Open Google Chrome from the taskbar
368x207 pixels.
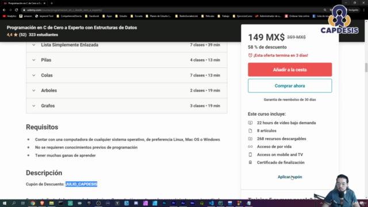(x=33, y=203)
